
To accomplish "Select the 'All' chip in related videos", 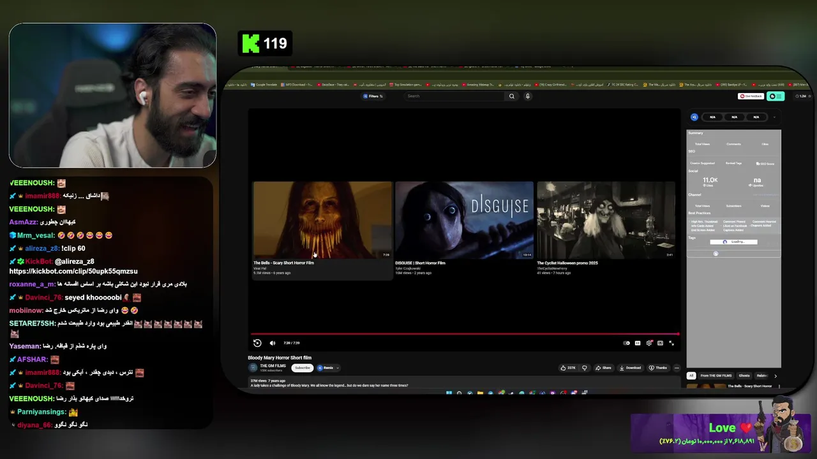I will click(691, 375).
